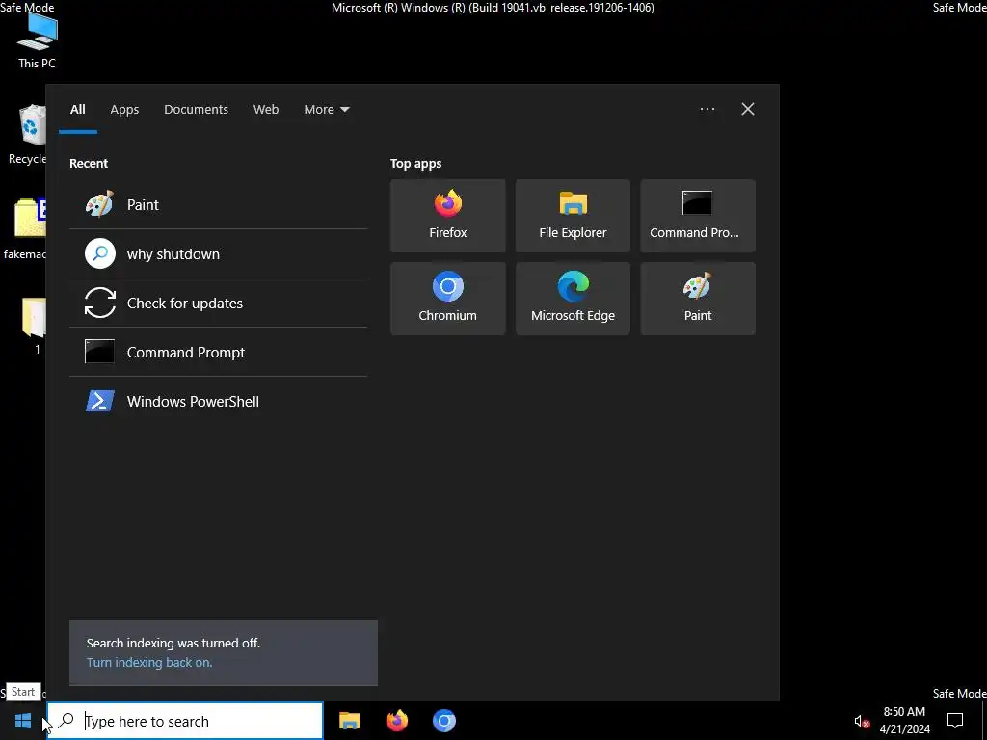Expand the More dropdown
Viewport: 987px width, 740px height.
pos(326,110)
